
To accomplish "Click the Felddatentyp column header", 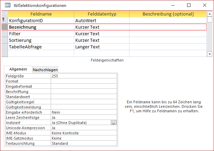I will (x=102, y=14).
